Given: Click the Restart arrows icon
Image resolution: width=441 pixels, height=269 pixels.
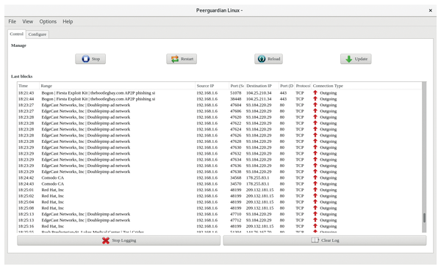Looking at the screenshot, I should pos(175,59).
